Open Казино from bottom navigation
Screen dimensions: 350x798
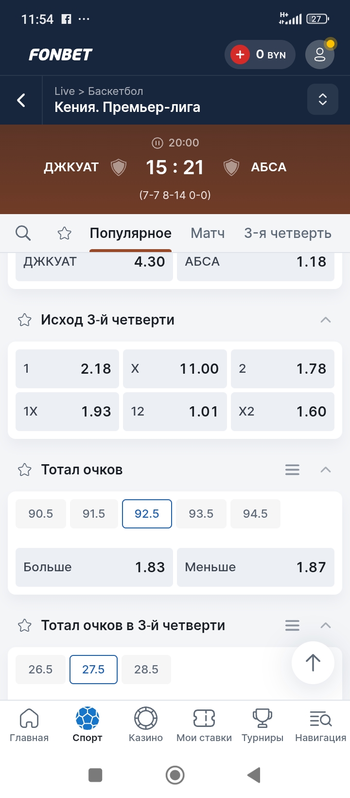coord(146,725)
